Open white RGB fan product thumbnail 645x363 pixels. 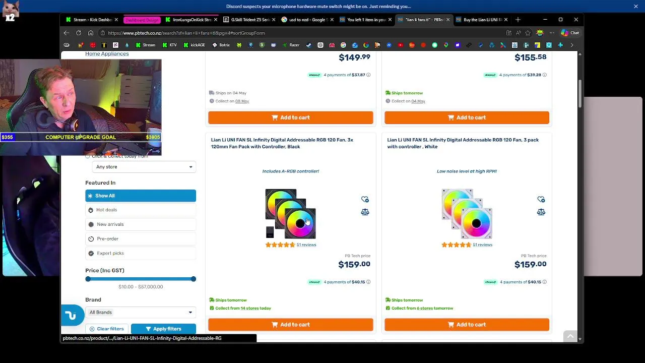(467, 214)
